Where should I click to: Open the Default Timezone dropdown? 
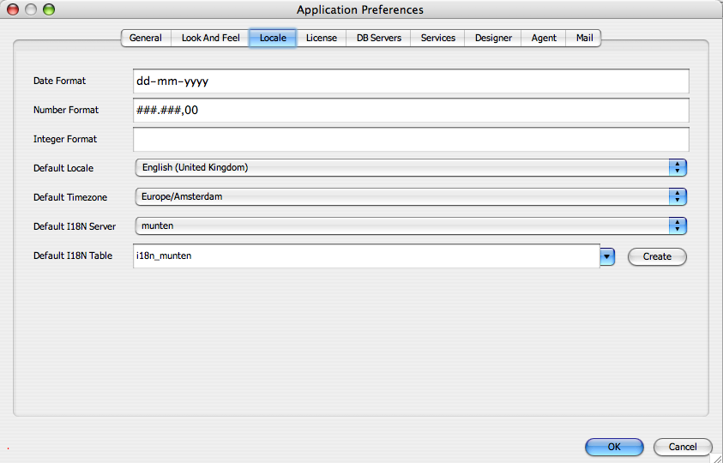coord(411,197)
